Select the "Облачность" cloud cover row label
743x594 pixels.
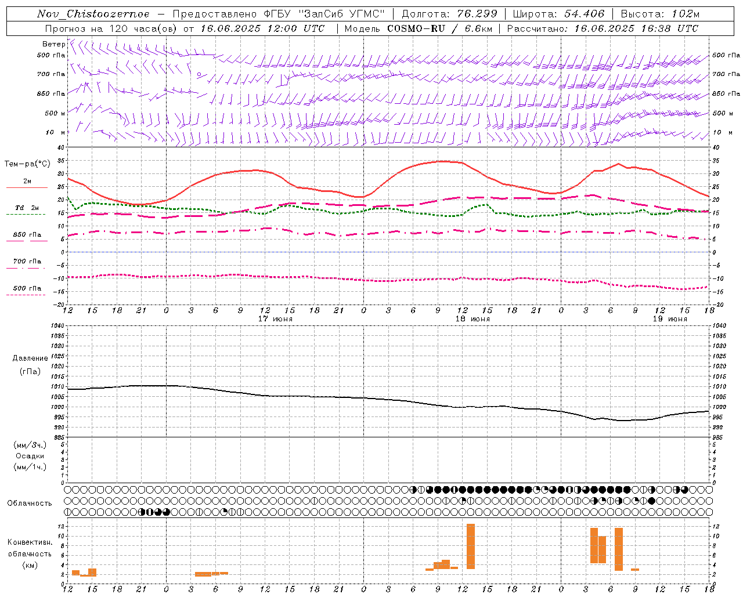30,503
